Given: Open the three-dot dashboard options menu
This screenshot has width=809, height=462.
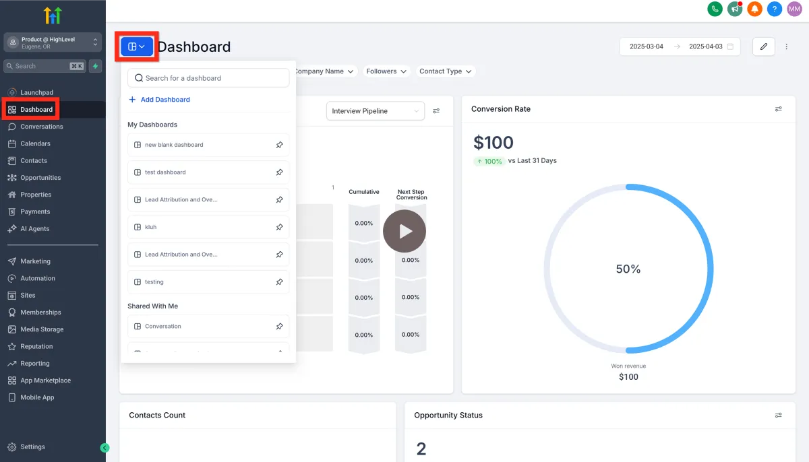Looking at the screenshot, I should pyautogui.click(x=786, y=46).
